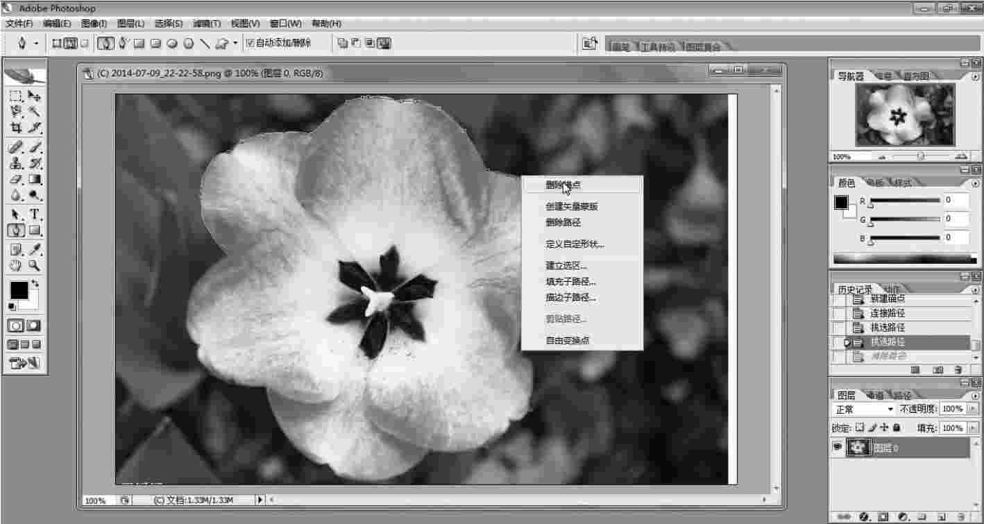Select the Rectangular Marquee tool
The width and height of the screenshot is (984, 524).
coord(16,96)
